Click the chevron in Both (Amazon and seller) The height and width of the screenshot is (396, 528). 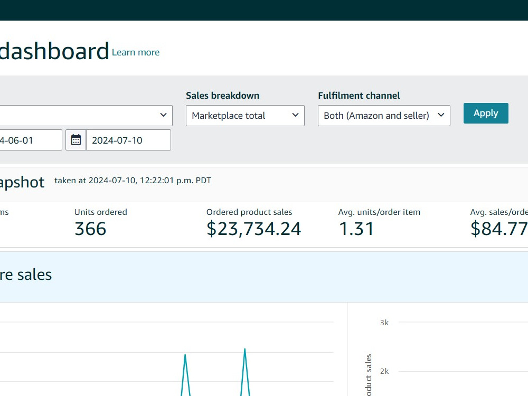coord(441,115)
